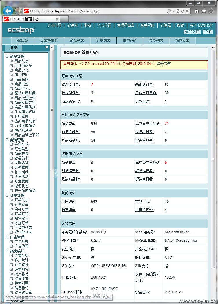
Task: Open 添加新商品 in the sidebar
Action: tap(23, 65)
